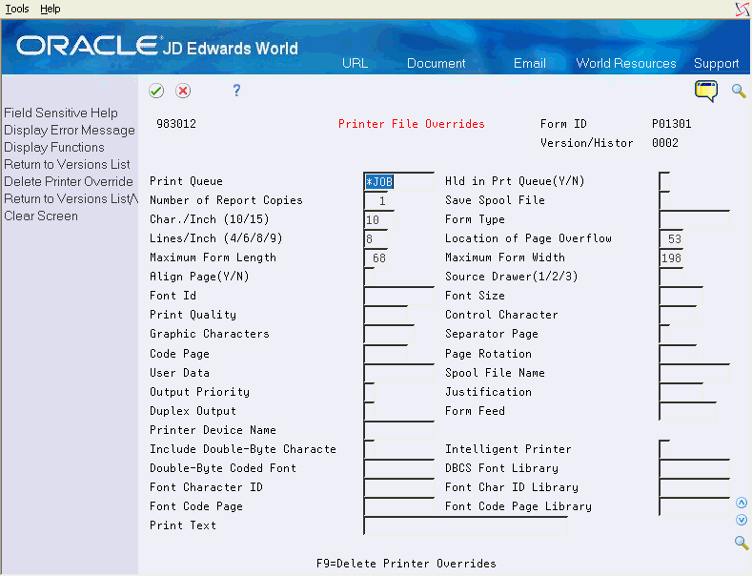Click the Font Code Page field
This screenshot has height=576, width=752.
pyautogui.click(x=399, y=506)
